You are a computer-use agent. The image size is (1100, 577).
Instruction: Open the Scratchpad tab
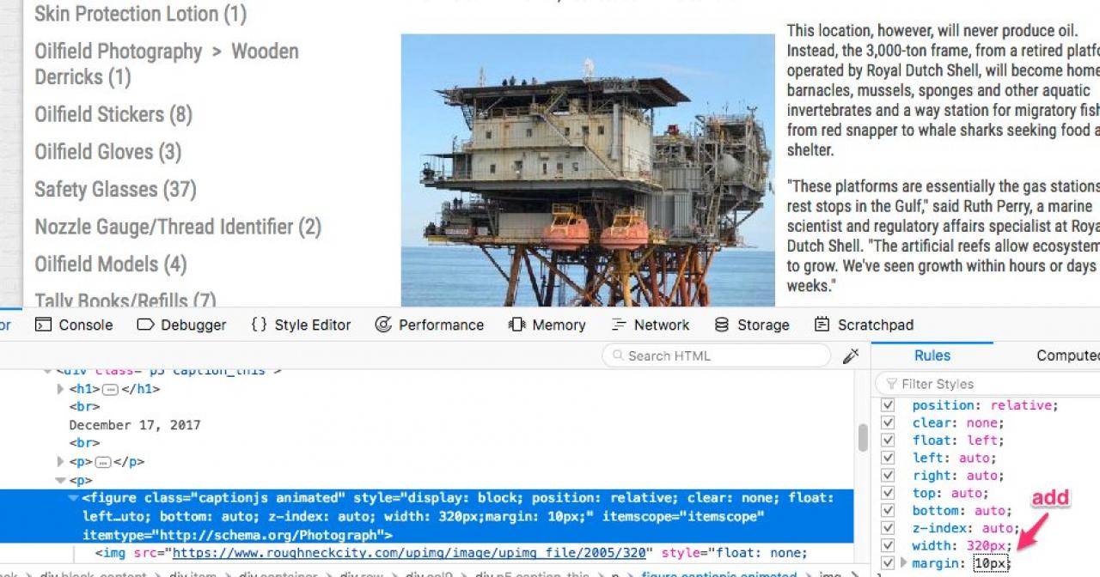[864, 325]
